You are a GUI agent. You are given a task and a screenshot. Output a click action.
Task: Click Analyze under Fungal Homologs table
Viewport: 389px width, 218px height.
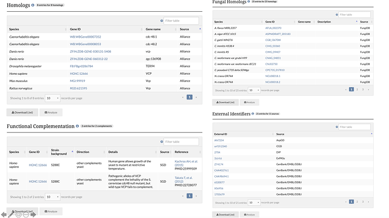pos(249,102)
